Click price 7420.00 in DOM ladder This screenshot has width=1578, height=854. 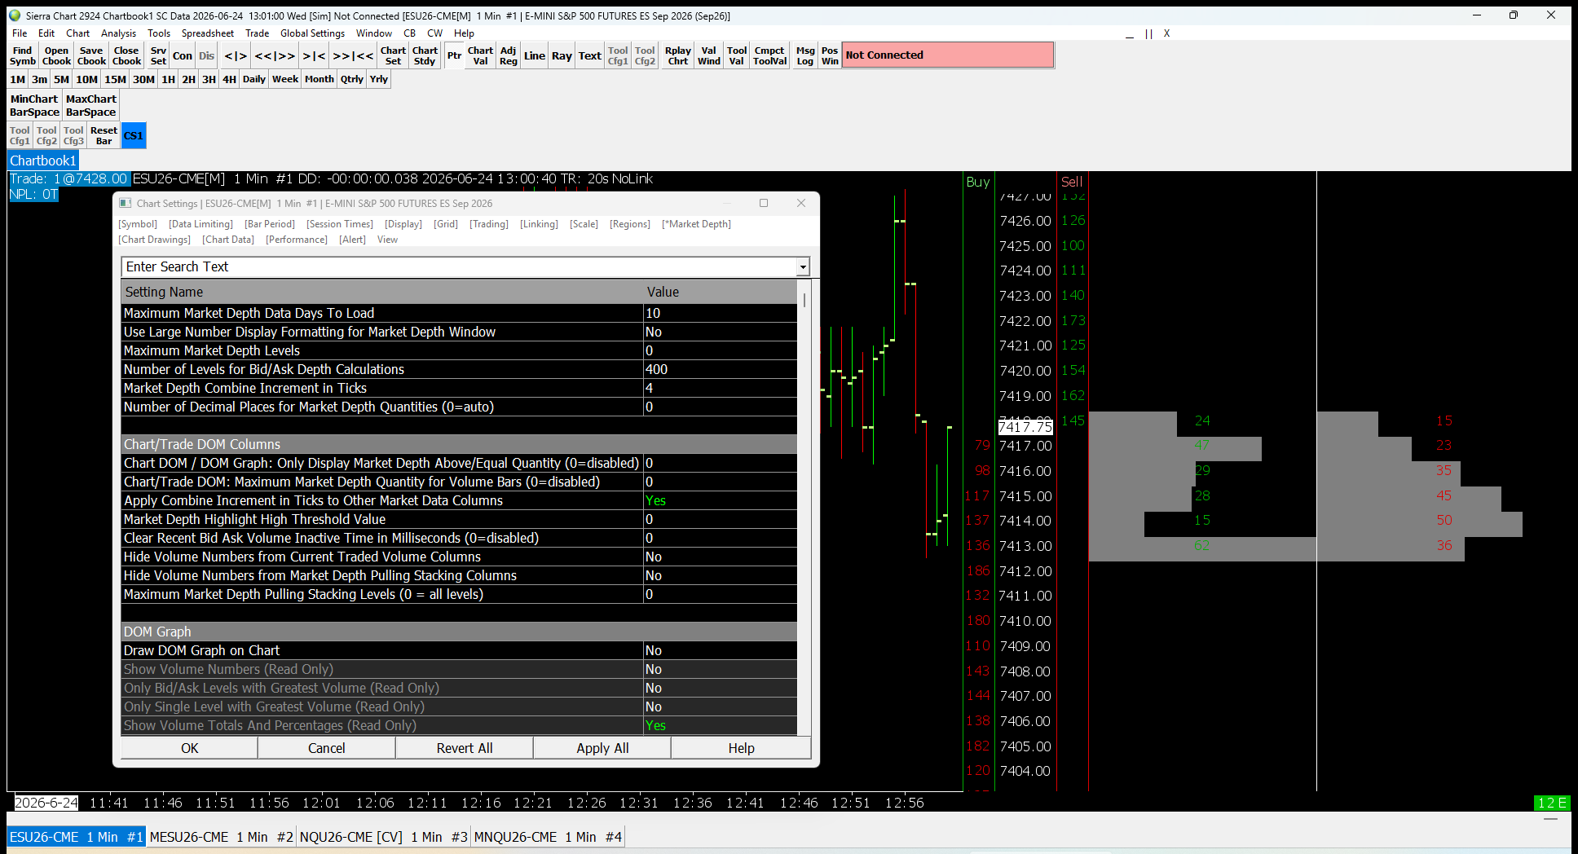tap(1025, 371)
